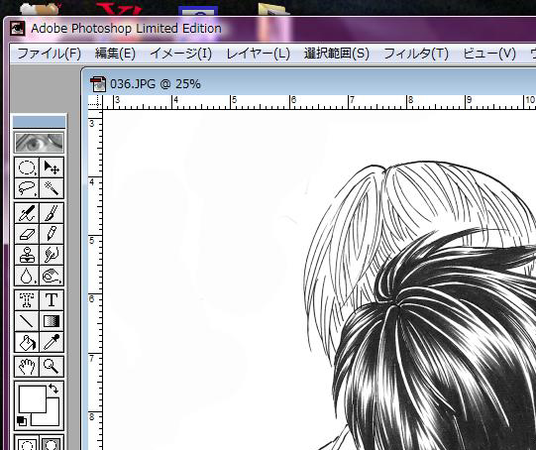Viewport: 536px width, 450px height.
Task: Click the 036.JPG document icon
Action: [98, 84]
